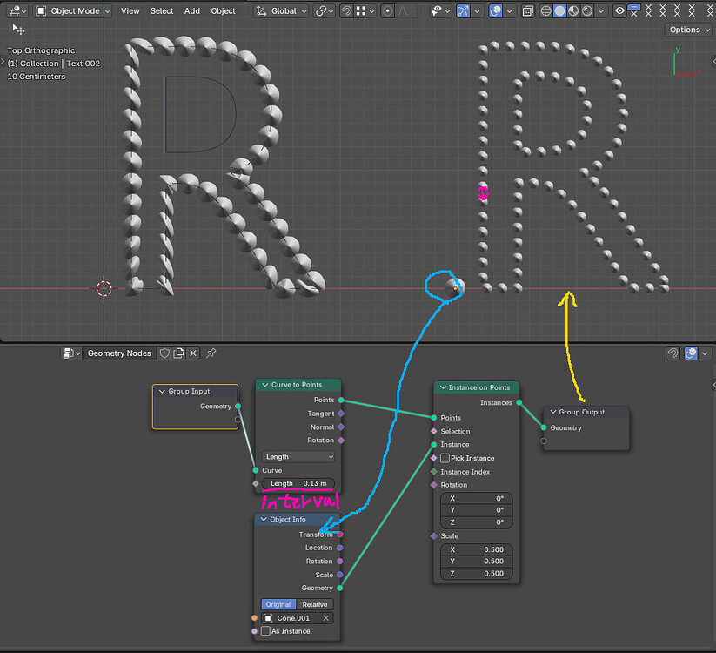
Task: Toggle the snapping magnet icon
Action: [x=346, y=11]
